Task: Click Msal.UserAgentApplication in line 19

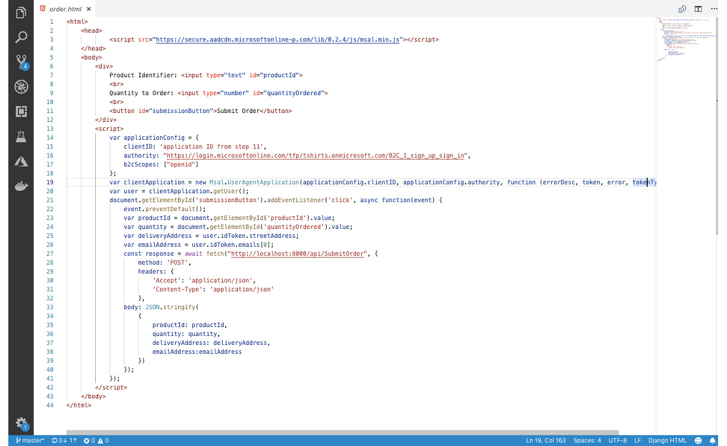Action: tap(254, 182)
